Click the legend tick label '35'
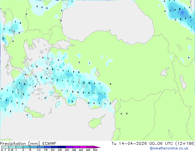The image size is (195, 151). click(74, 150)
